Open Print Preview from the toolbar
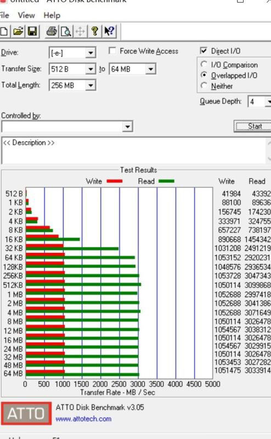271x439 pixels. click(x=66, y=31)
